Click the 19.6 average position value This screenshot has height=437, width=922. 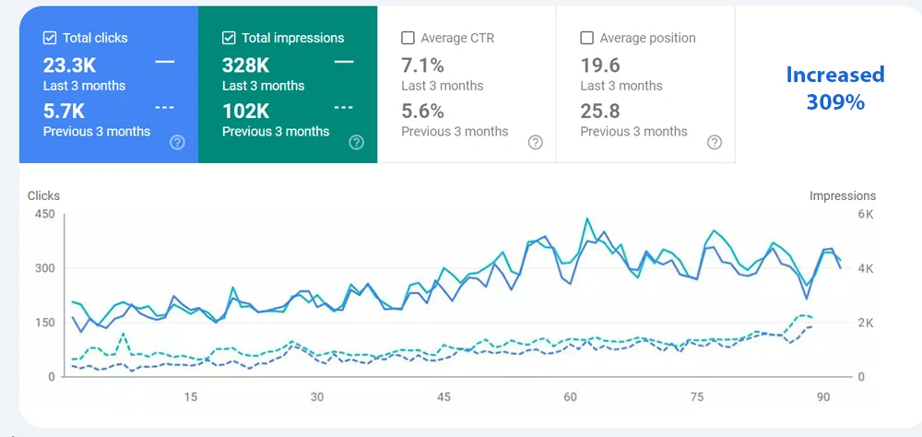(600, 65)
